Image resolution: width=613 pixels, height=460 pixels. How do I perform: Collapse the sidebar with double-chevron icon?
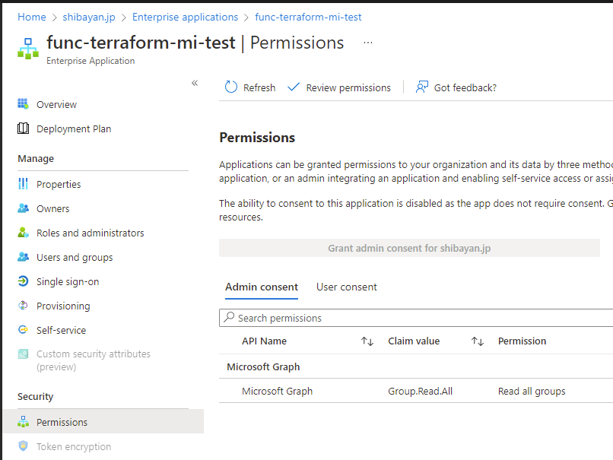pos(195,83)
